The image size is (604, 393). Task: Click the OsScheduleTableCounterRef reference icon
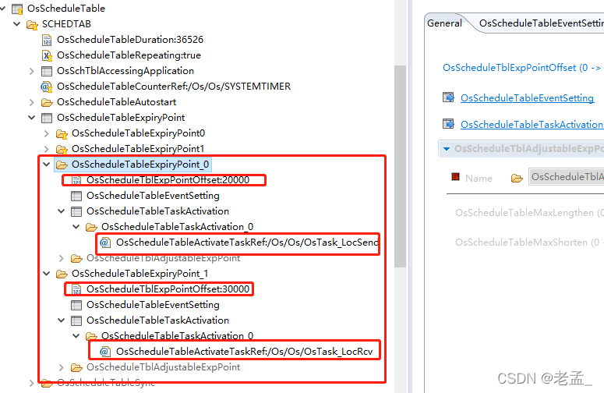tap(47, 87)
